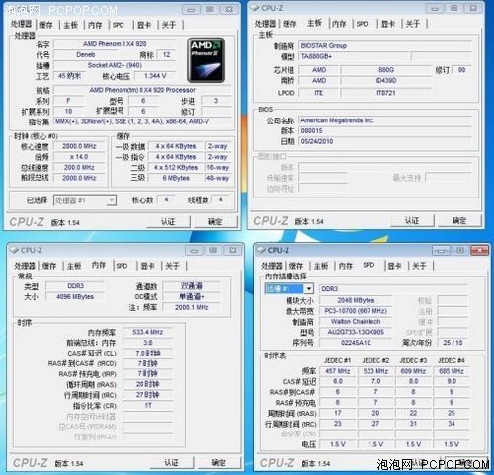
Task: Open SPD tab in processor window
Action: coord(119,25)
